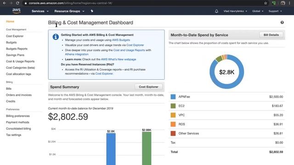
Task: Click the donut chart showing $2.8K
Action: tap(226, 72)
